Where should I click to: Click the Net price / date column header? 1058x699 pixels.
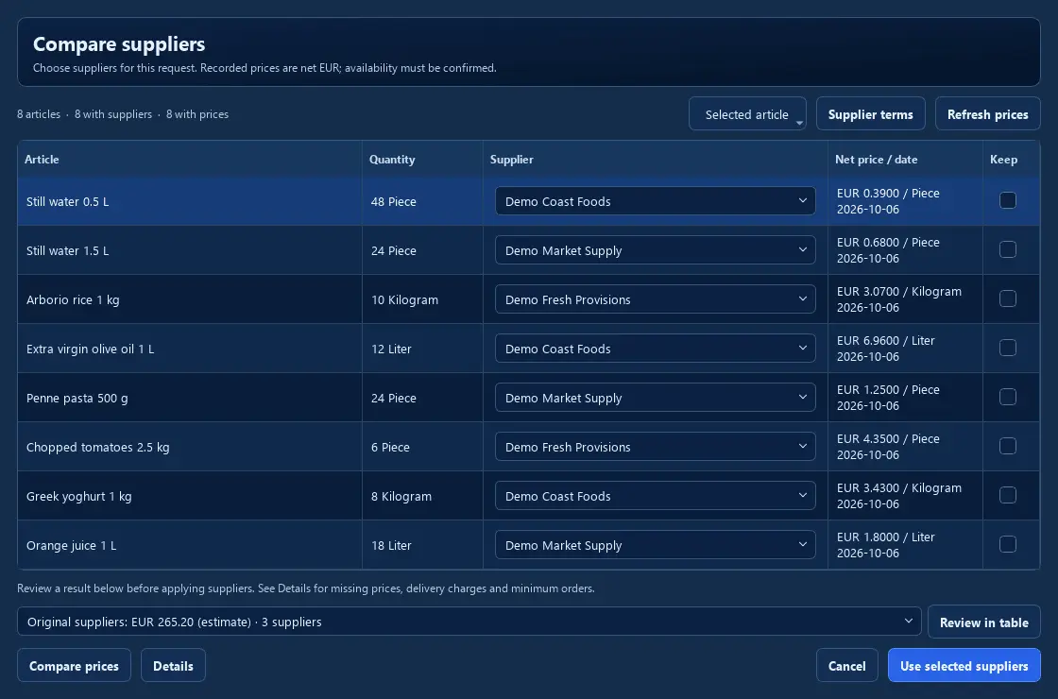click(906, 160)
